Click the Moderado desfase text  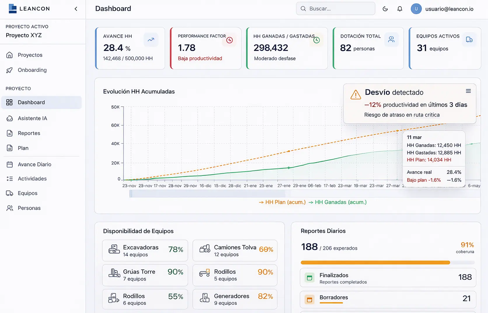click(x=275, y=58)
